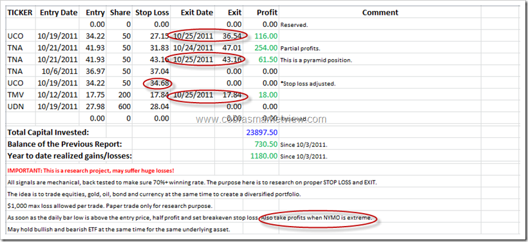
Task: Select the 730.50 balance value
Action: [x=266, y=144]
